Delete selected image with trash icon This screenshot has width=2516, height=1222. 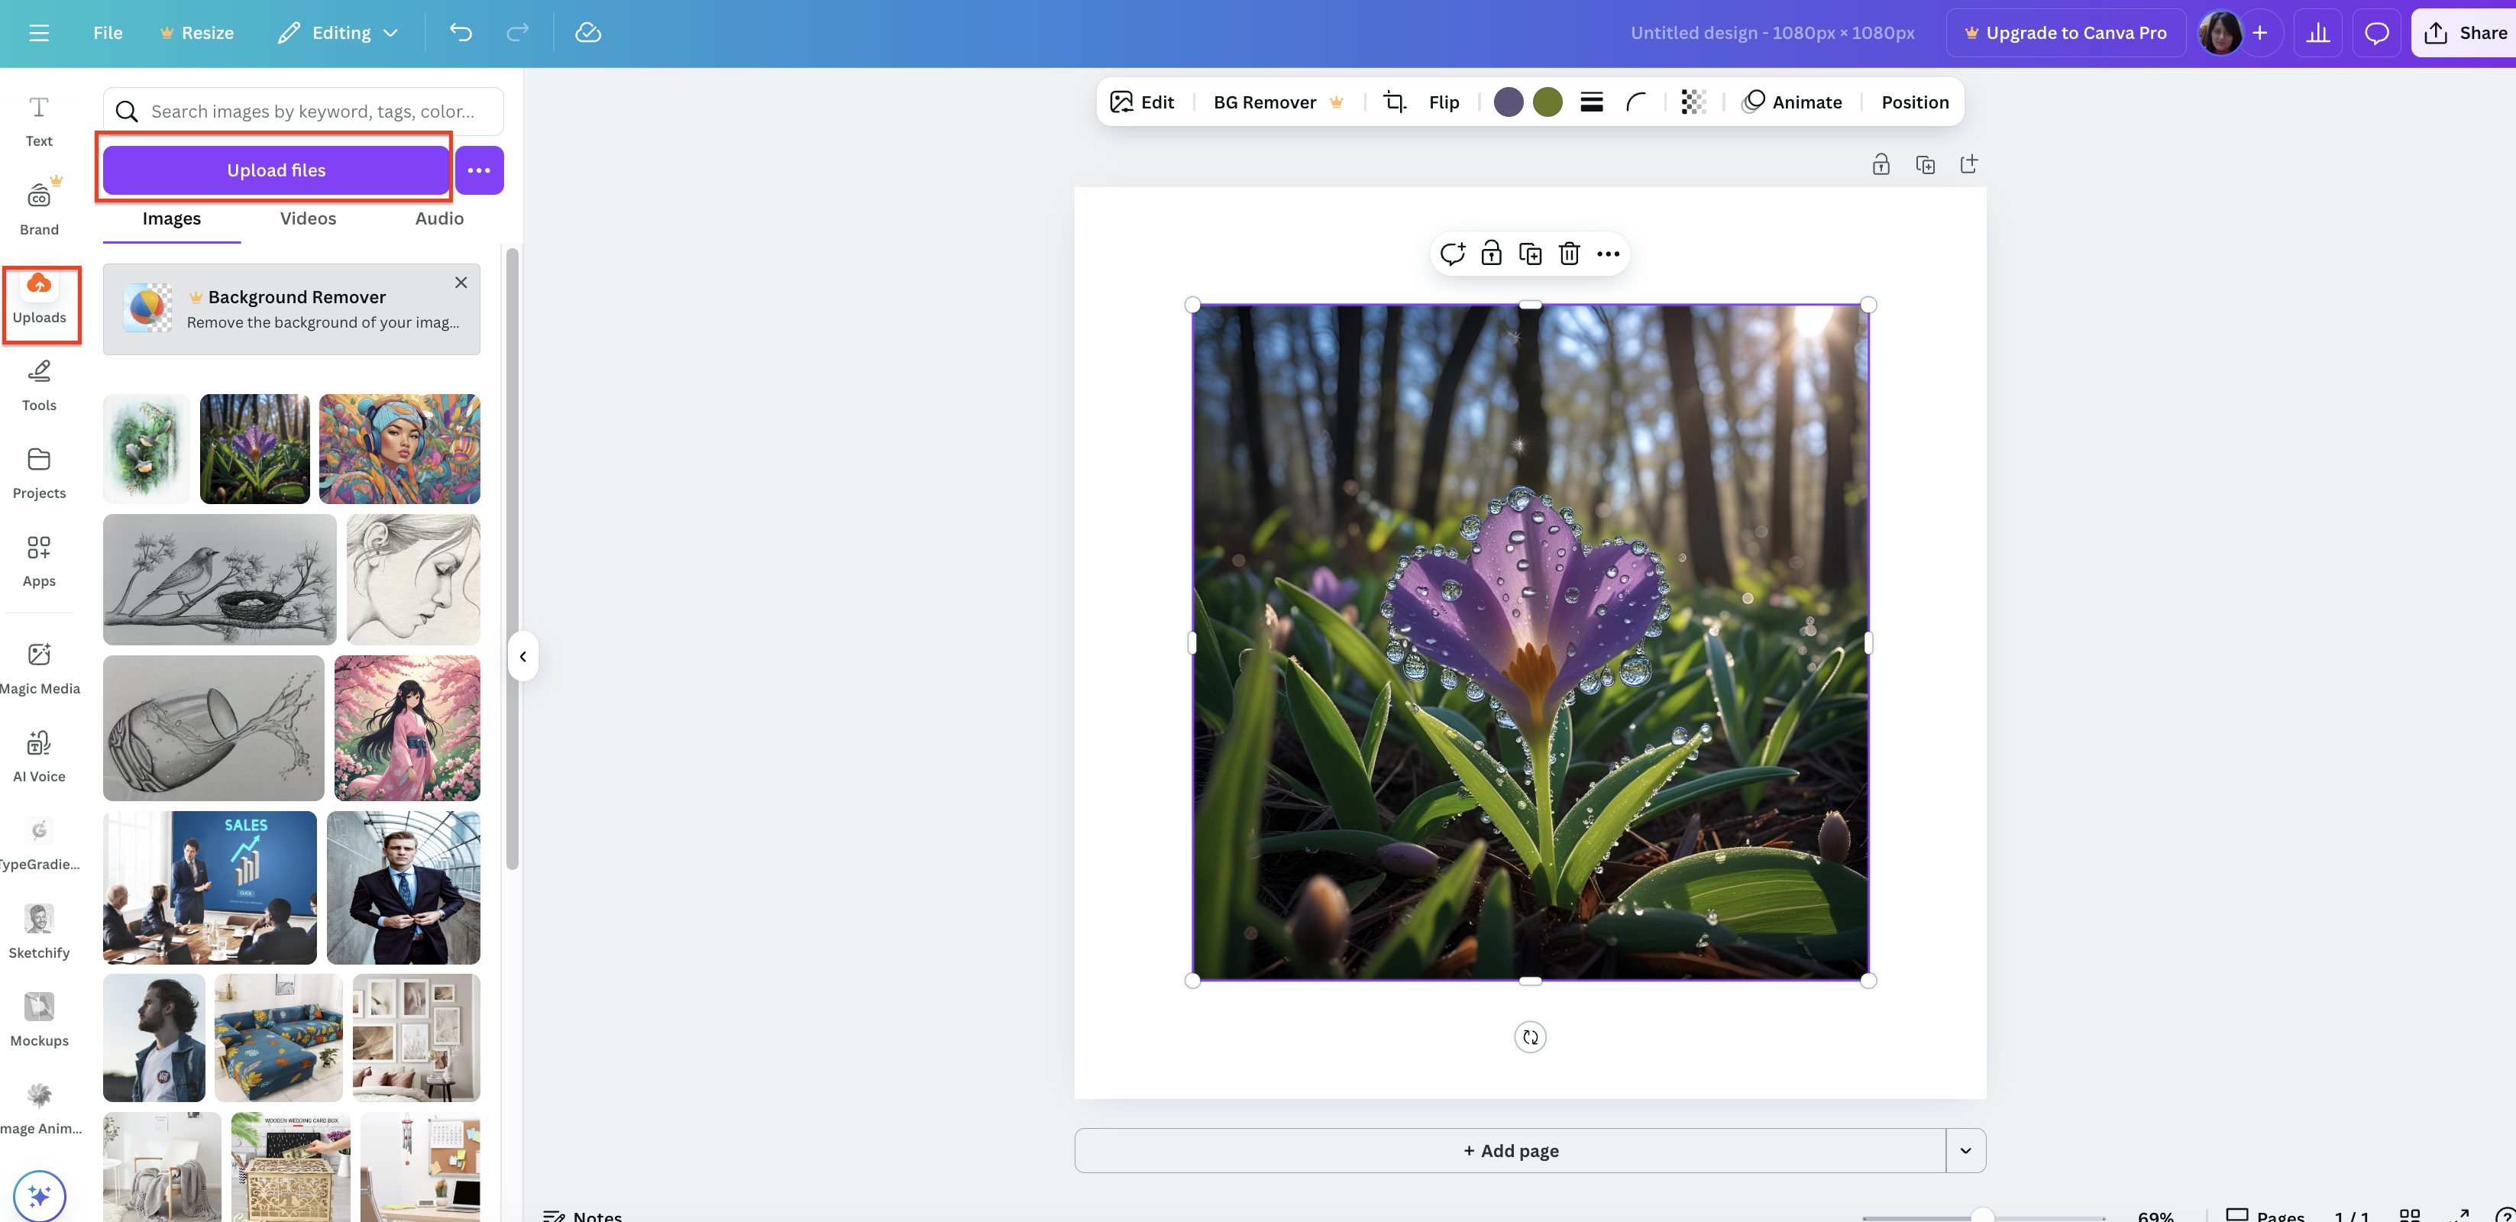[x=1569, y=254]
